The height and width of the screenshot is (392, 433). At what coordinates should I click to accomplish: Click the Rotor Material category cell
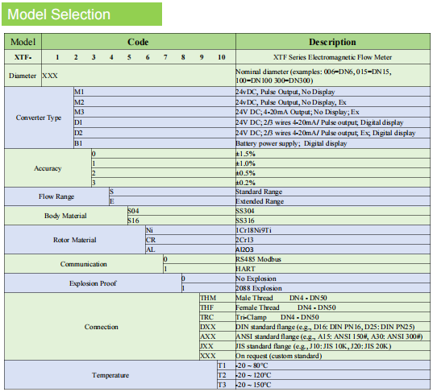click(75, 240)
